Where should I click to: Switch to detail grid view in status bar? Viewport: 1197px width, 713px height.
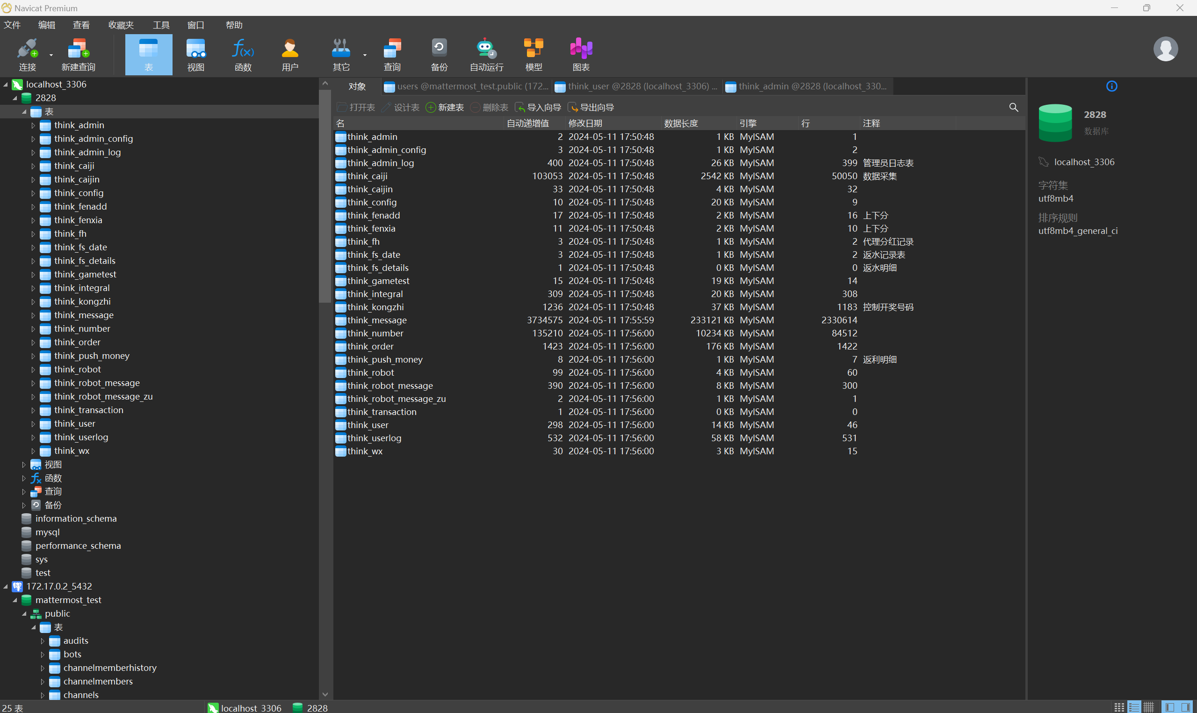1148,707
